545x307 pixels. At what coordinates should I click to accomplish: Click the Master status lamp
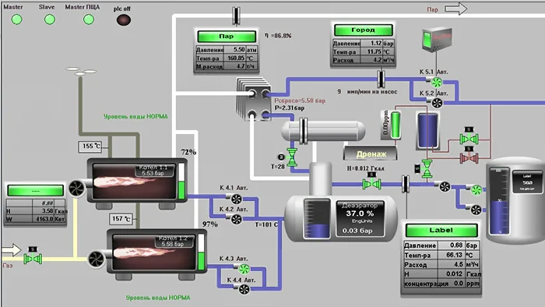click(x=16, y=19)
